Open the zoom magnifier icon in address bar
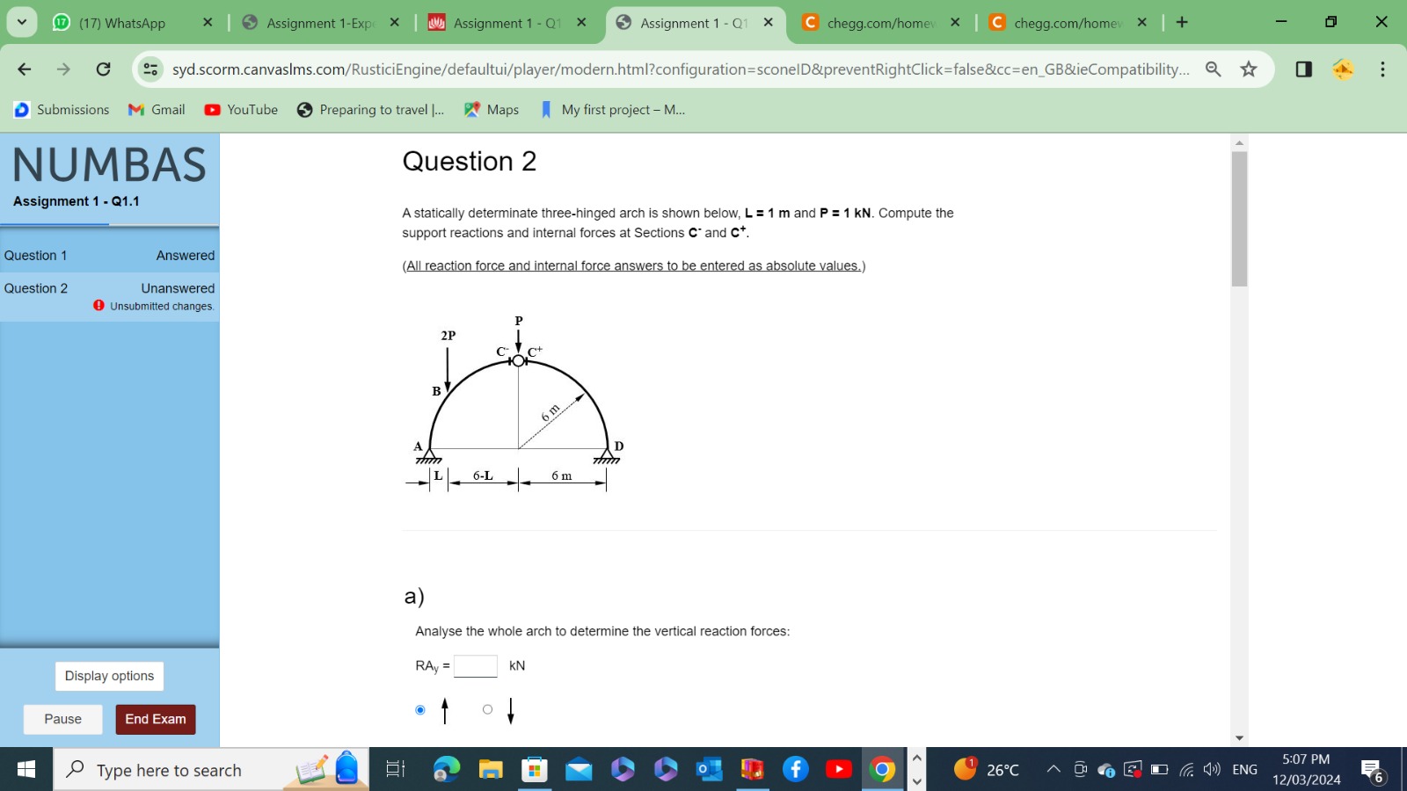The width and height of the screenshot is (1407, 791). 1213,69
